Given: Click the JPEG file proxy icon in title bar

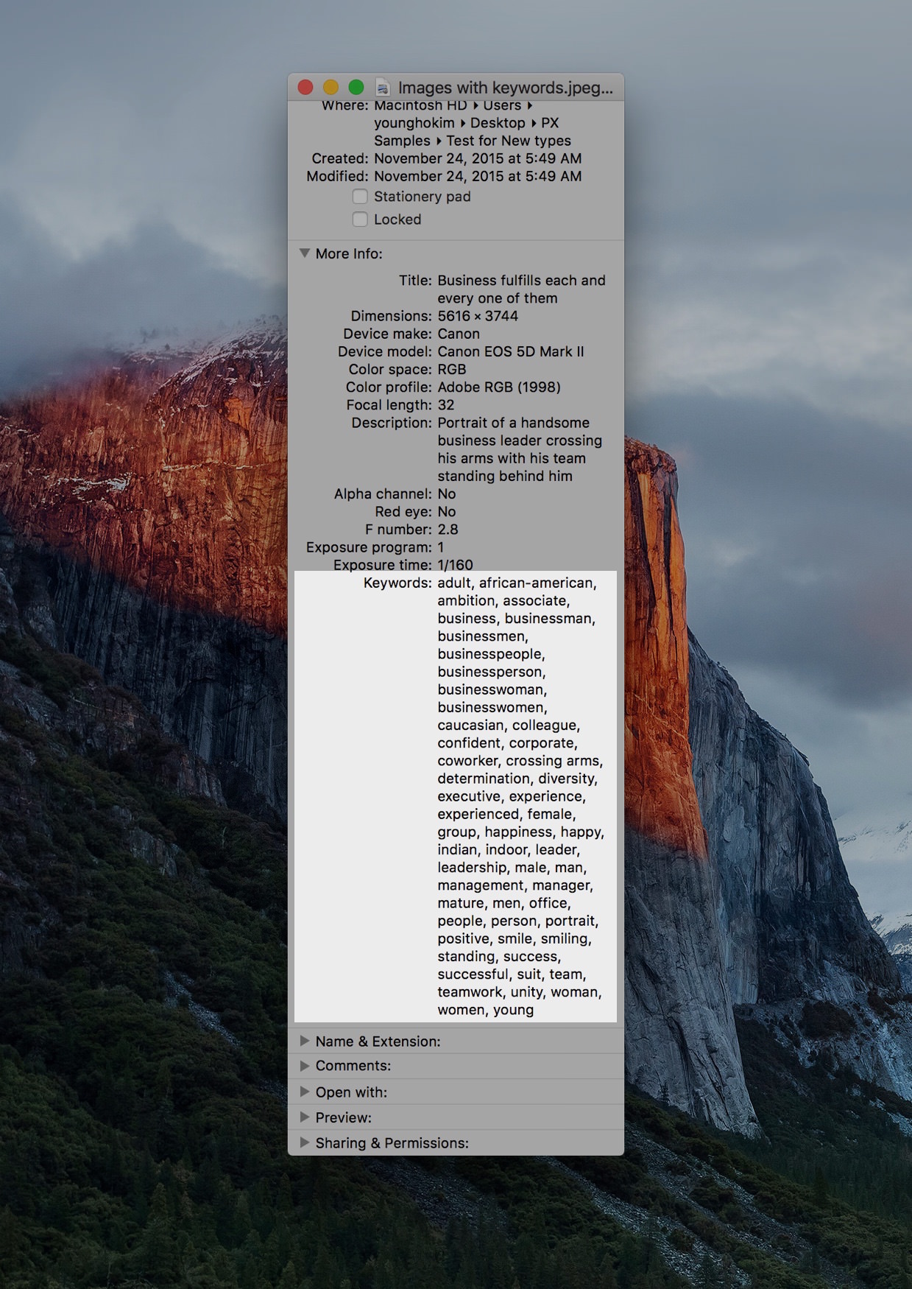Looking at the screenshot, I should pos(382,88).
